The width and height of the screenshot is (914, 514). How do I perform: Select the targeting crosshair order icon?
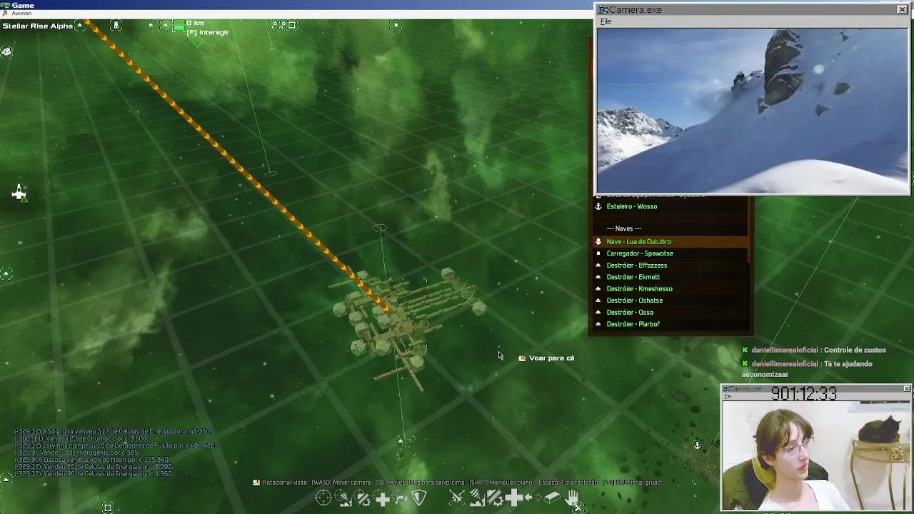click(x=323, y=497)
